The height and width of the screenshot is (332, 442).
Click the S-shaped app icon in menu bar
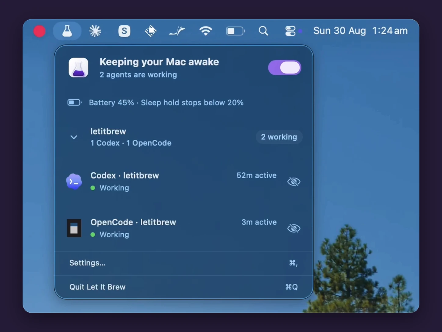(x=124, y=31)
